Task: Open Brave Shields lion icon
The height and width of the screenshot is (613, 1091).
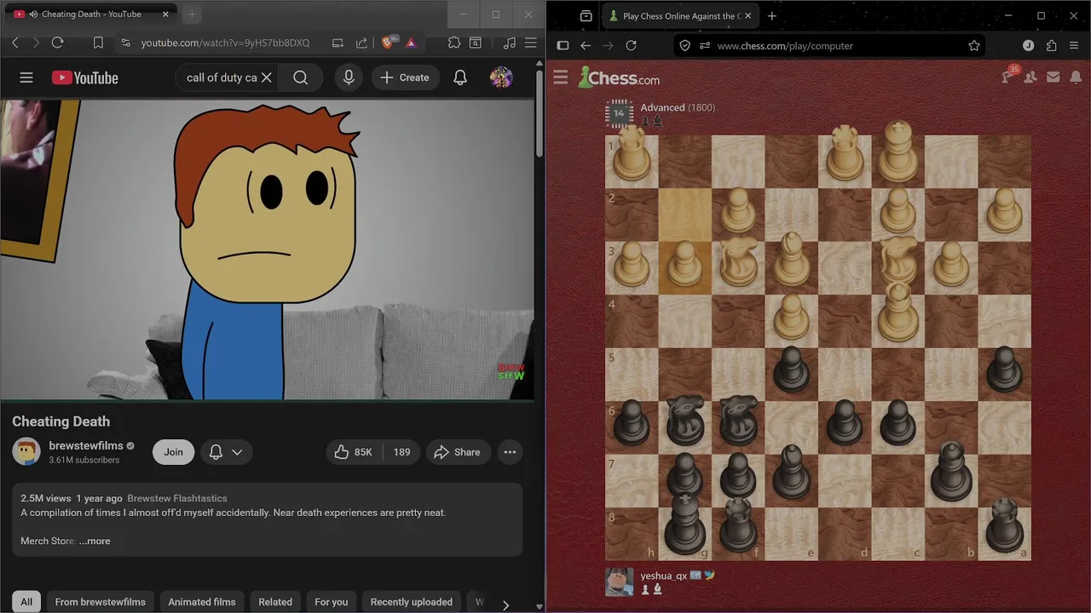Action: pos(388,43)
